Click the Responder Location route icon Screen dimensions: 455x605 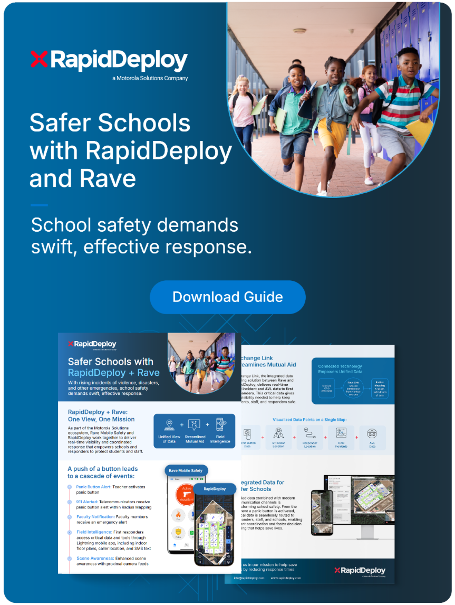309,433
